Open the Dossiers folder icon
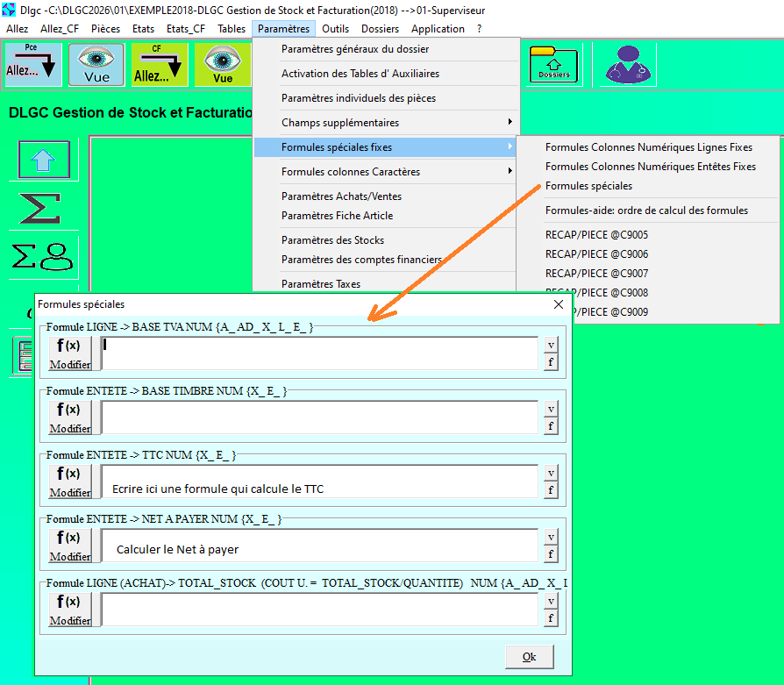This screenshot has width=784, height=685. click(553, 65)
